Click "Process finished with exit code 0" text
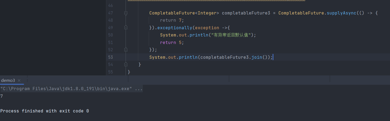Screen dimensions: 390x121 click(x=45, y=111)
